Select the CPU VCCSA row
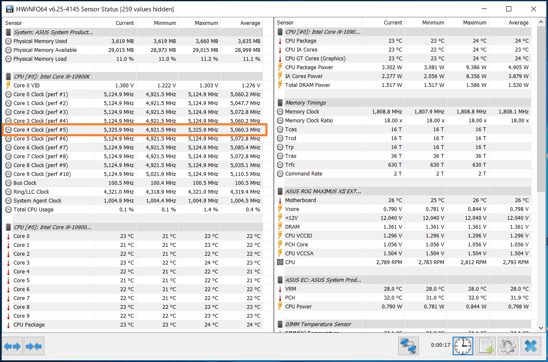This screenshot has height=362, width=548. click(404, 254)
